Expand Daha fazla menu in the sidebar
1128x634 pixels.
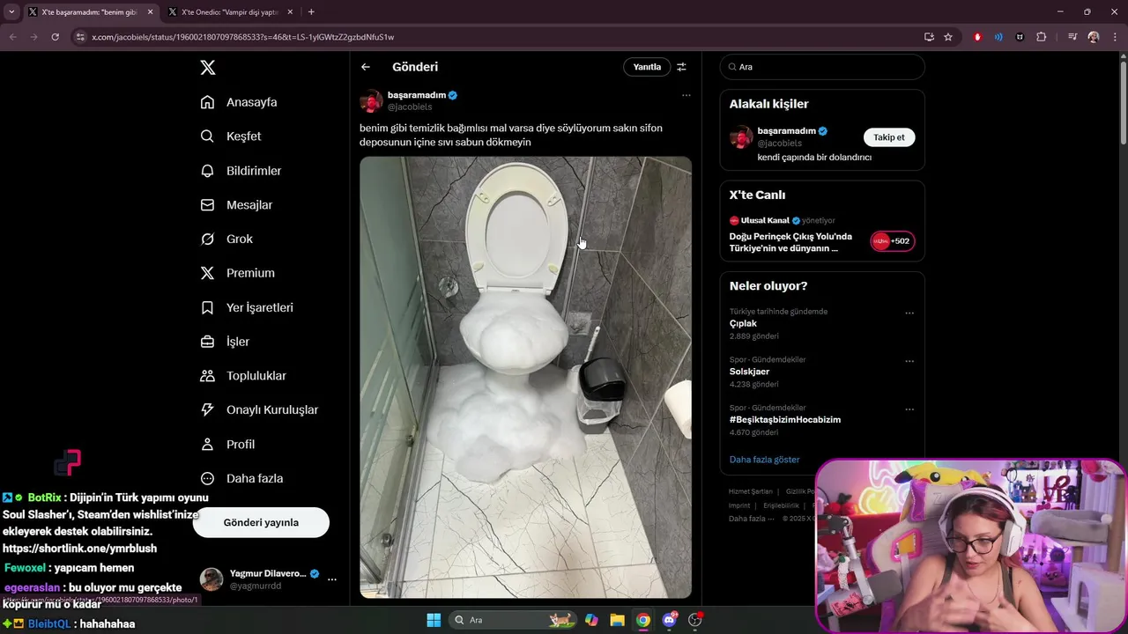pyautogui.click(x=241, y=479)
